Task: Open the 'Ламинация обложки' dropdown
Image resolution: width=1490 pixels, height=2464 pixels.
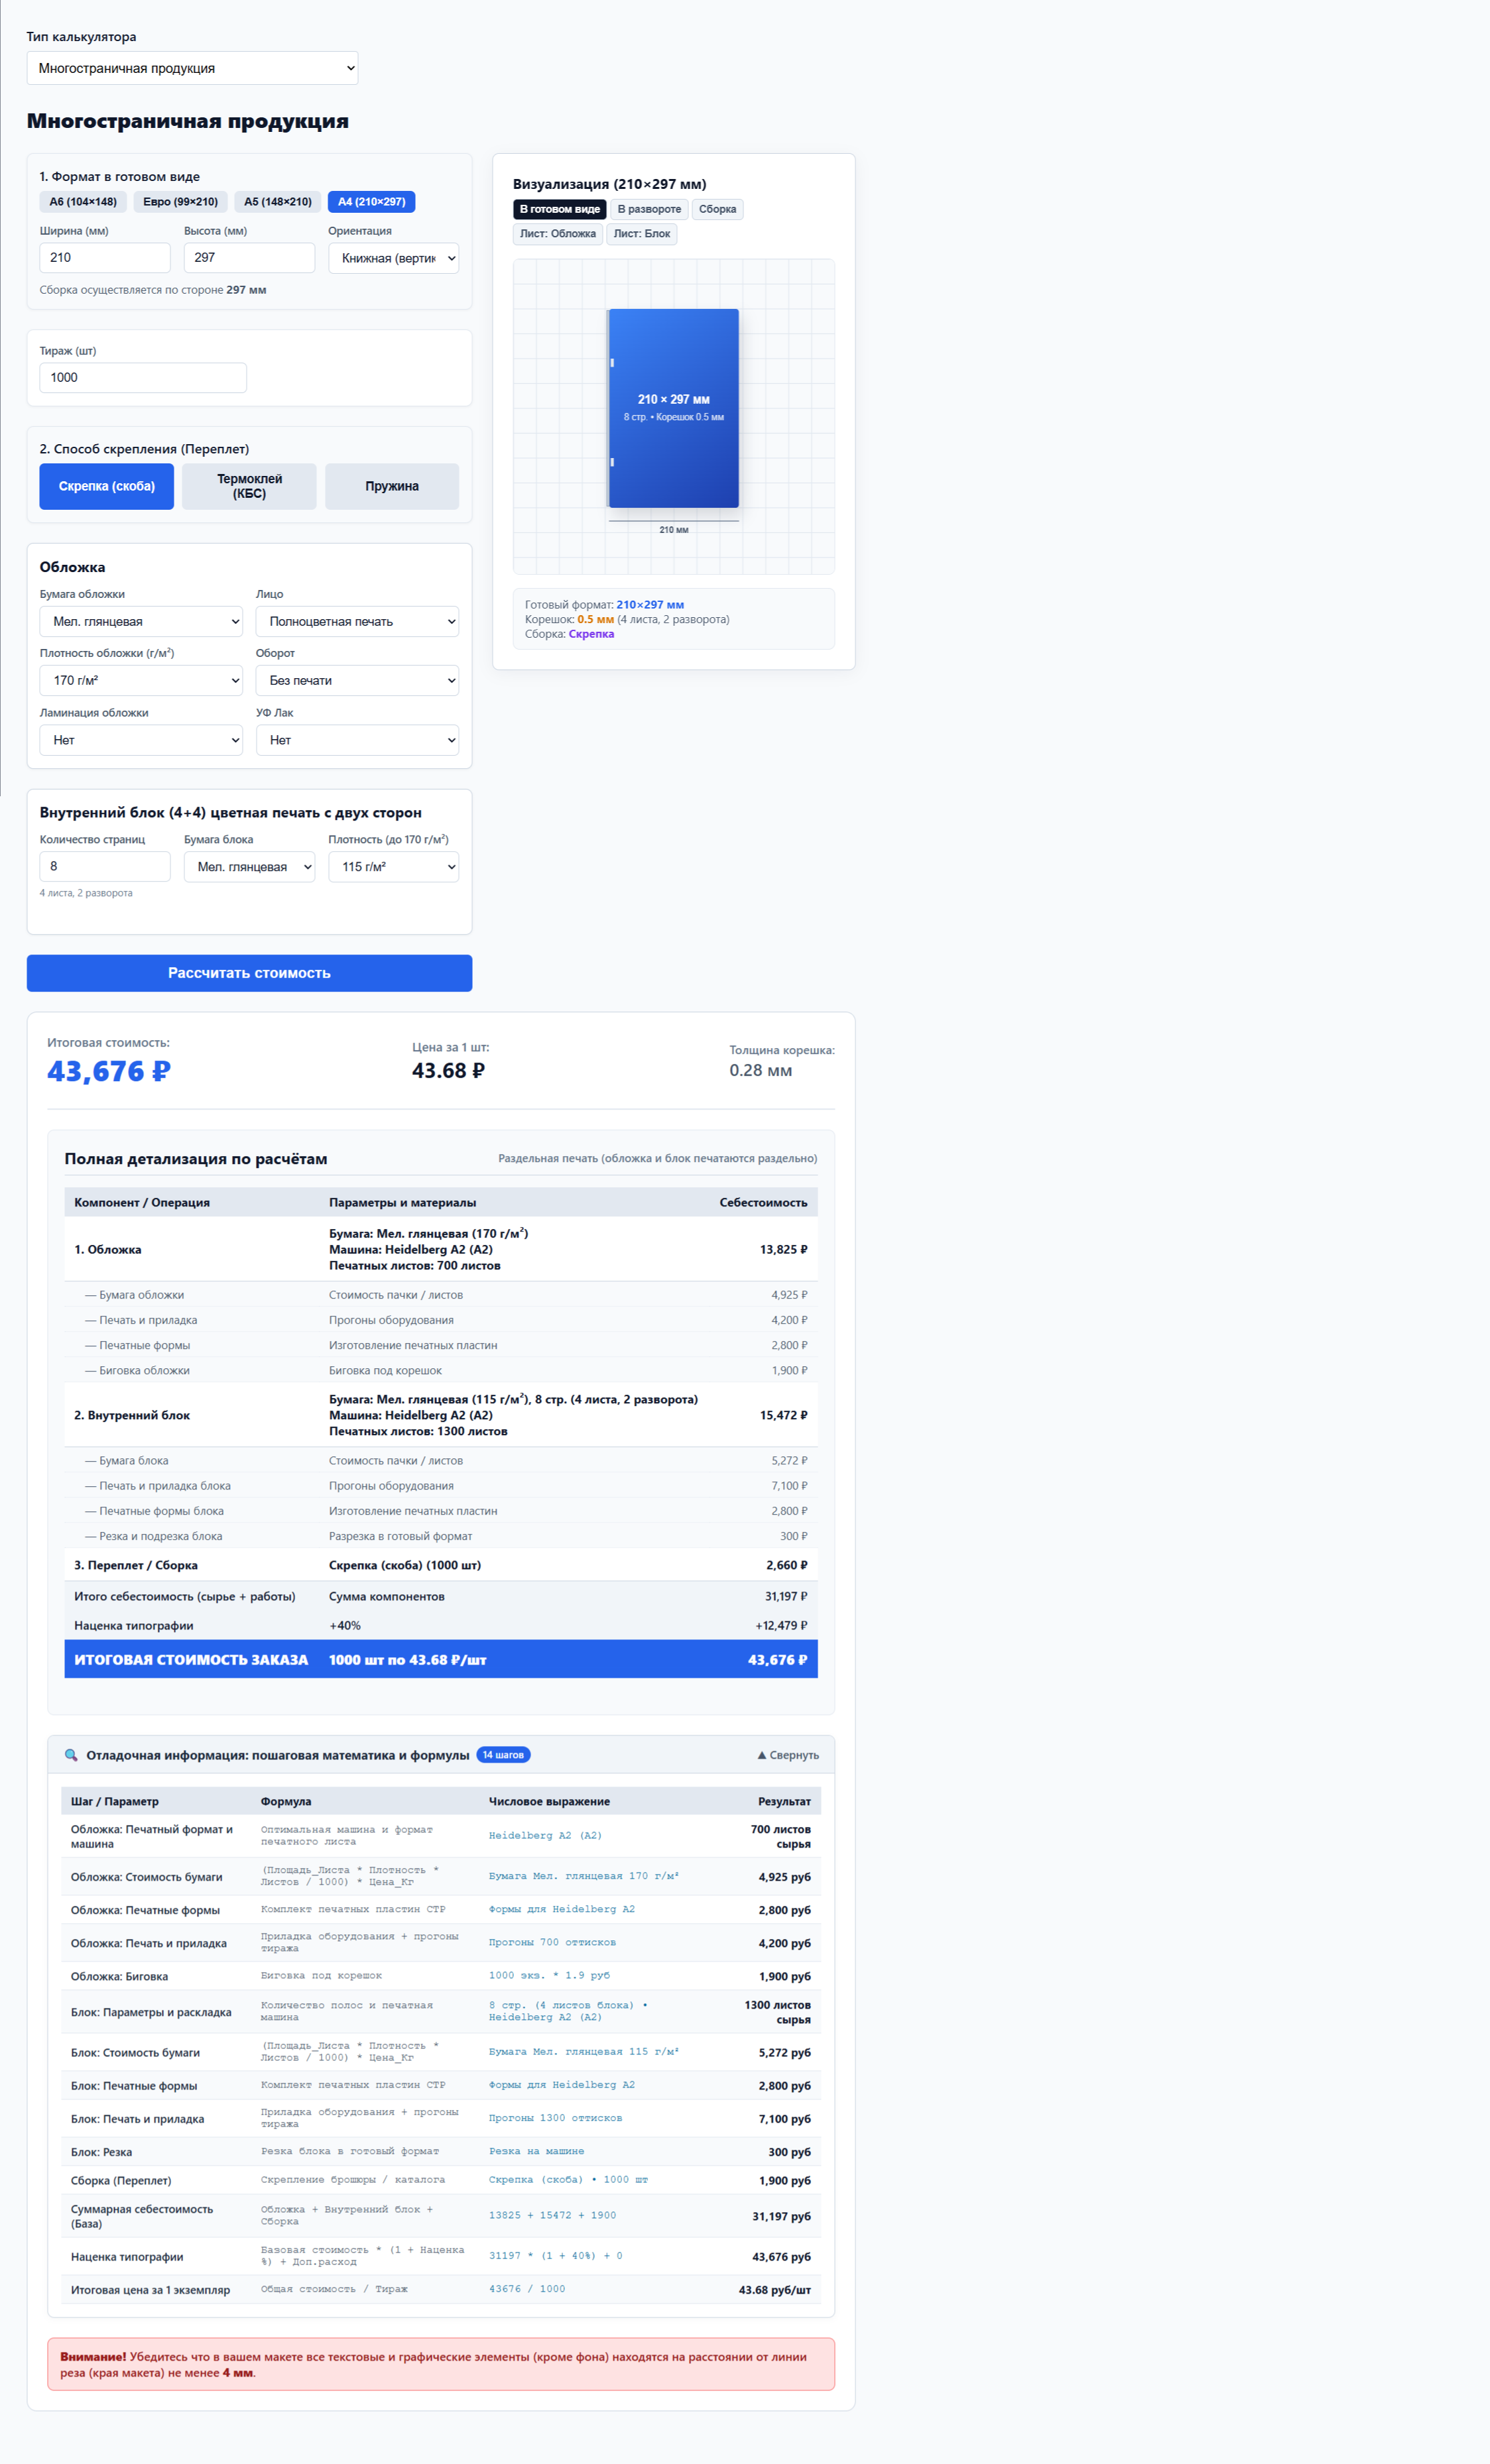Action: pos(141,740)
